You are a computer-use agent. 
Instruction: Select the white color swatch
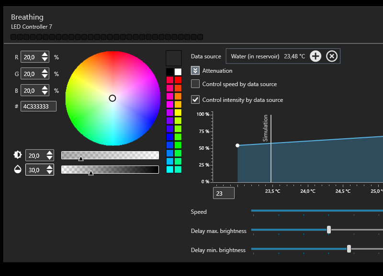[178, 72]
